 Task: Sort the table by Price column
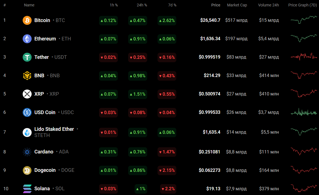point(215,5)
